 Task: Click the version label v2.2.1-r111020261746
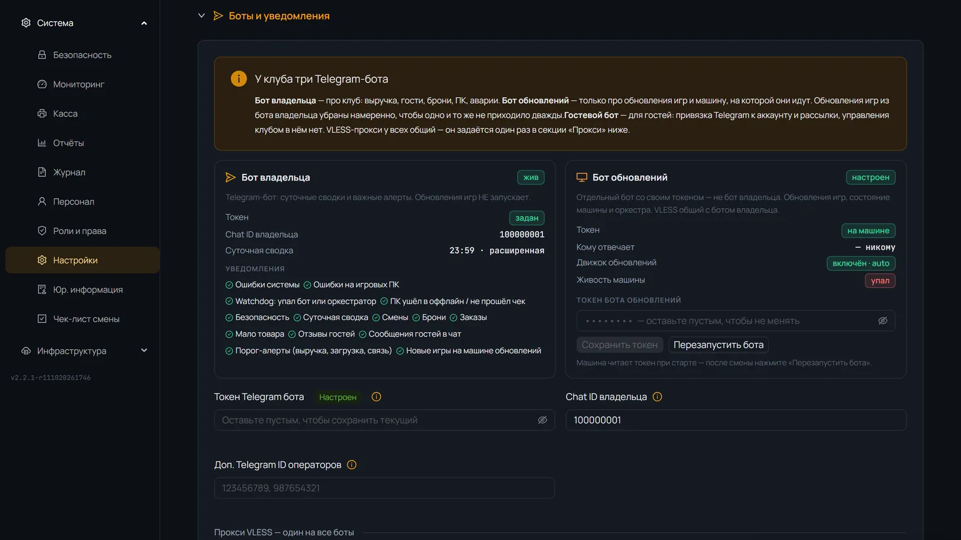[x=50, y=378]
